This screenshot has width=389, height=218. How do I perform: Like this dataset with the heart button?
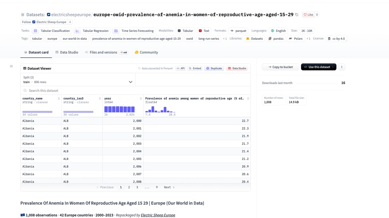pos(308,15)
